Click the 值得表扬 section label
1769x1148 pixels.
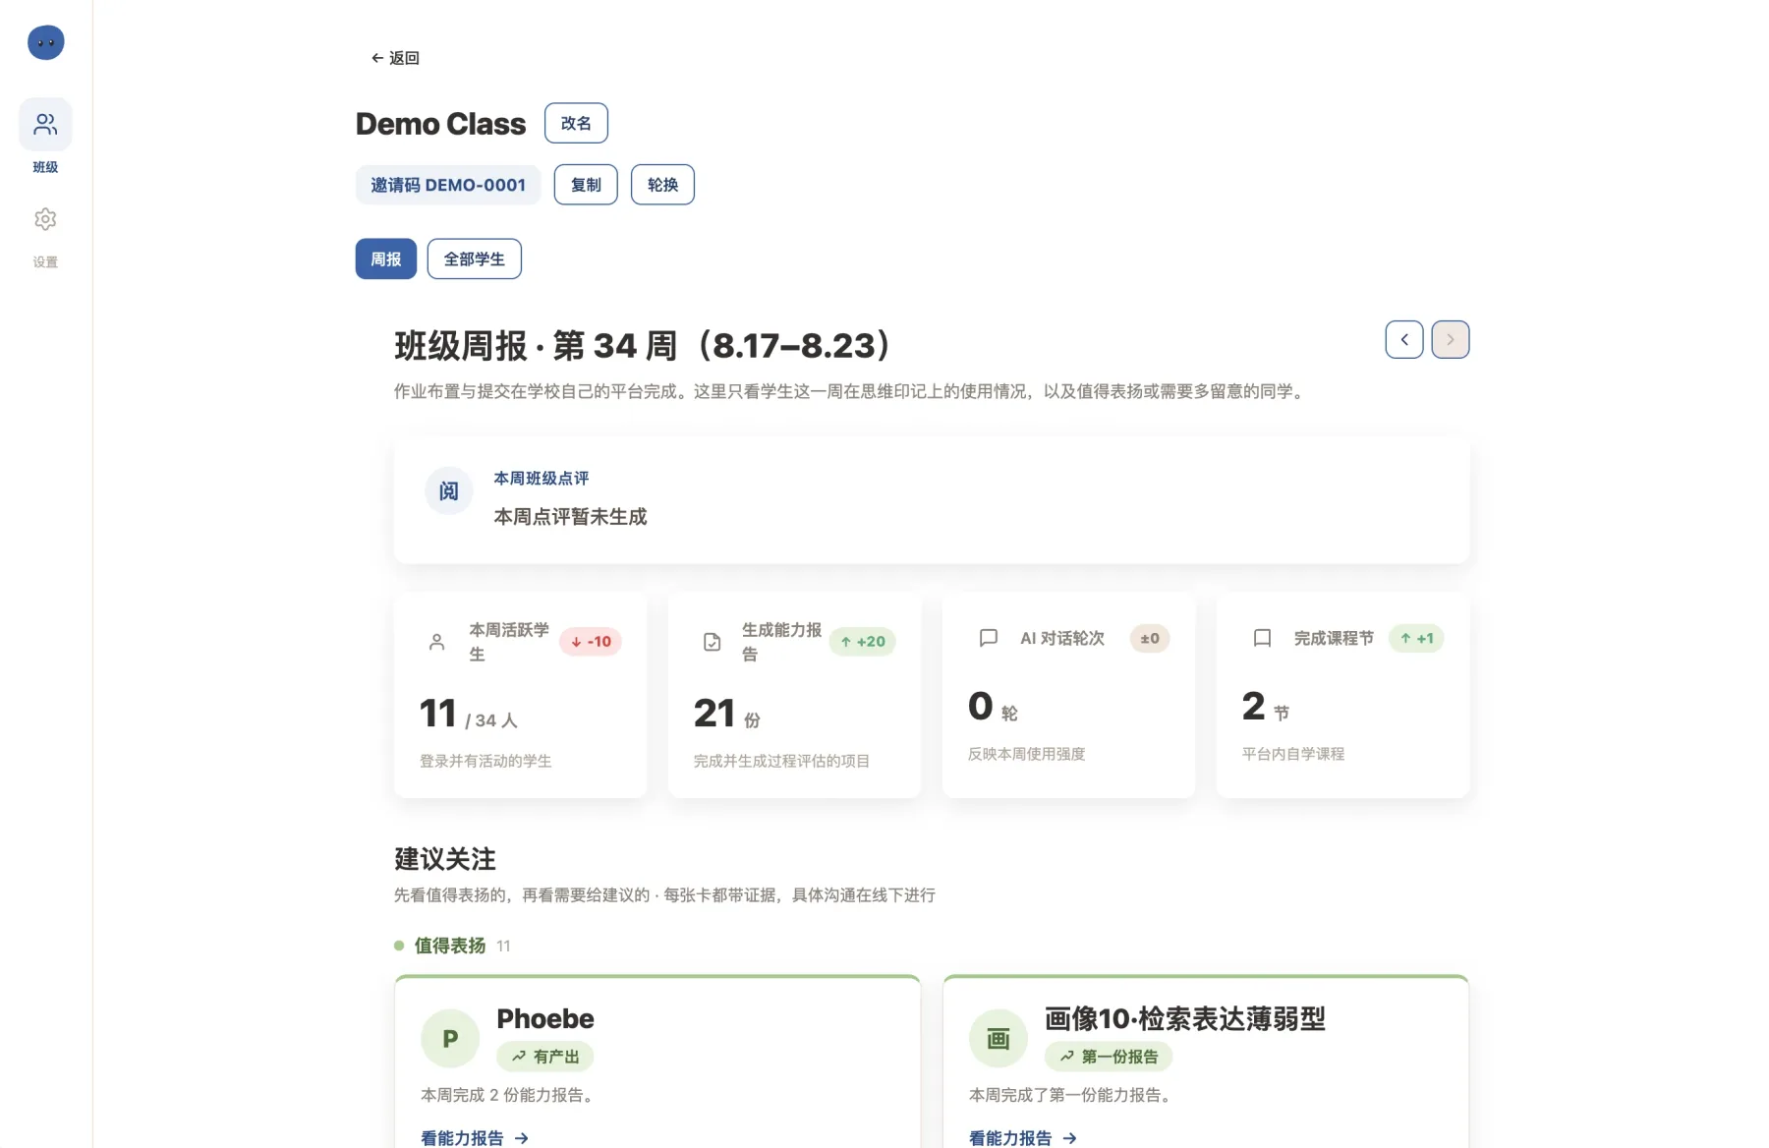point(450,946)
